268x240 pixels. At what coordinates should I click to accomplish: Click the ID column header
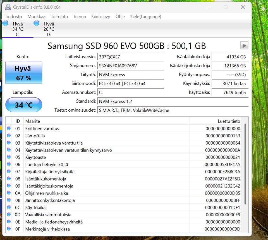(18, 121)
